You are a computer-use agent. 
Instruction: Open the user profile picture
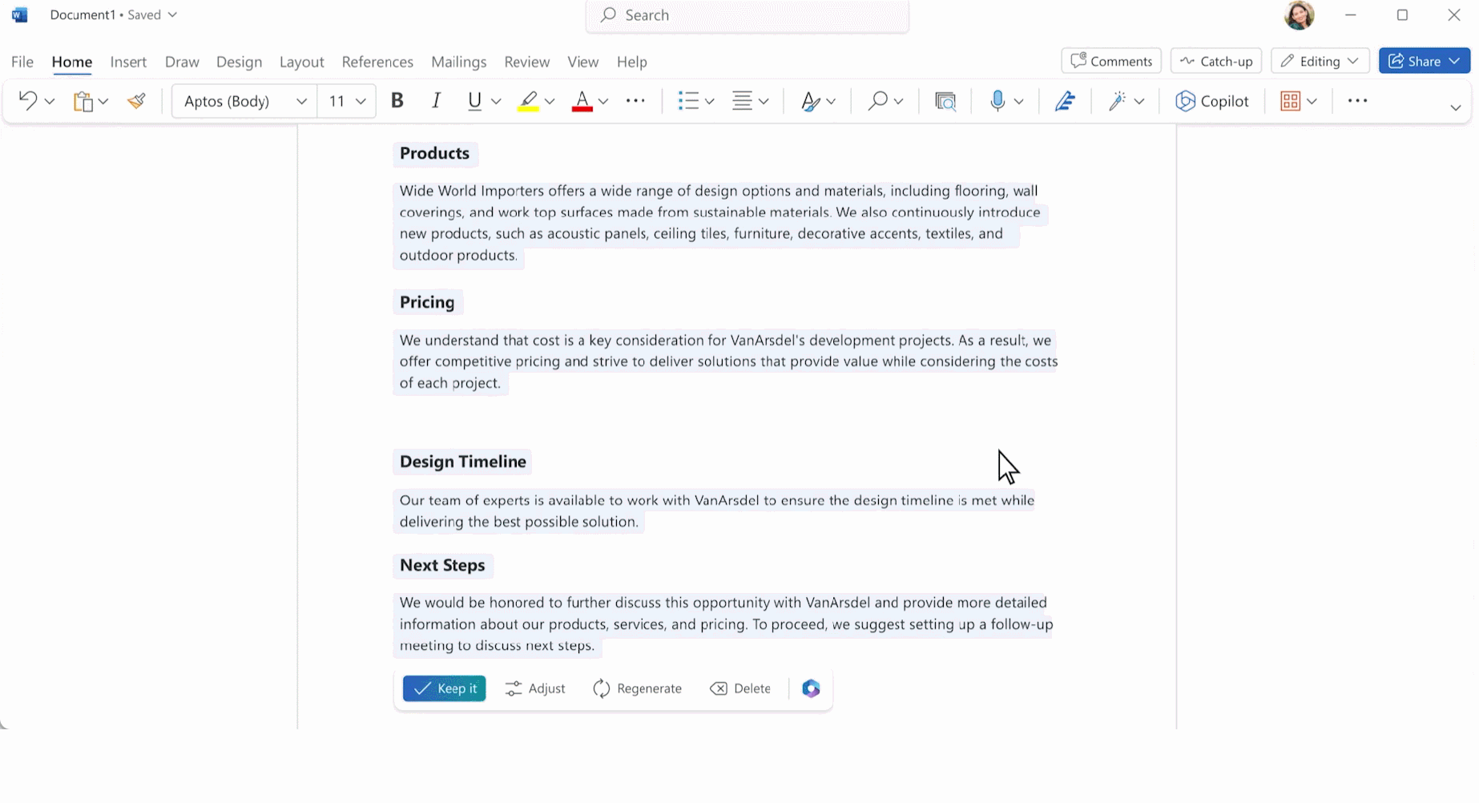(1299, 15)
